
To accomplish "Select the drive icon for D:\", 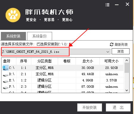I will pyautogui.click(x=6, y=75).
